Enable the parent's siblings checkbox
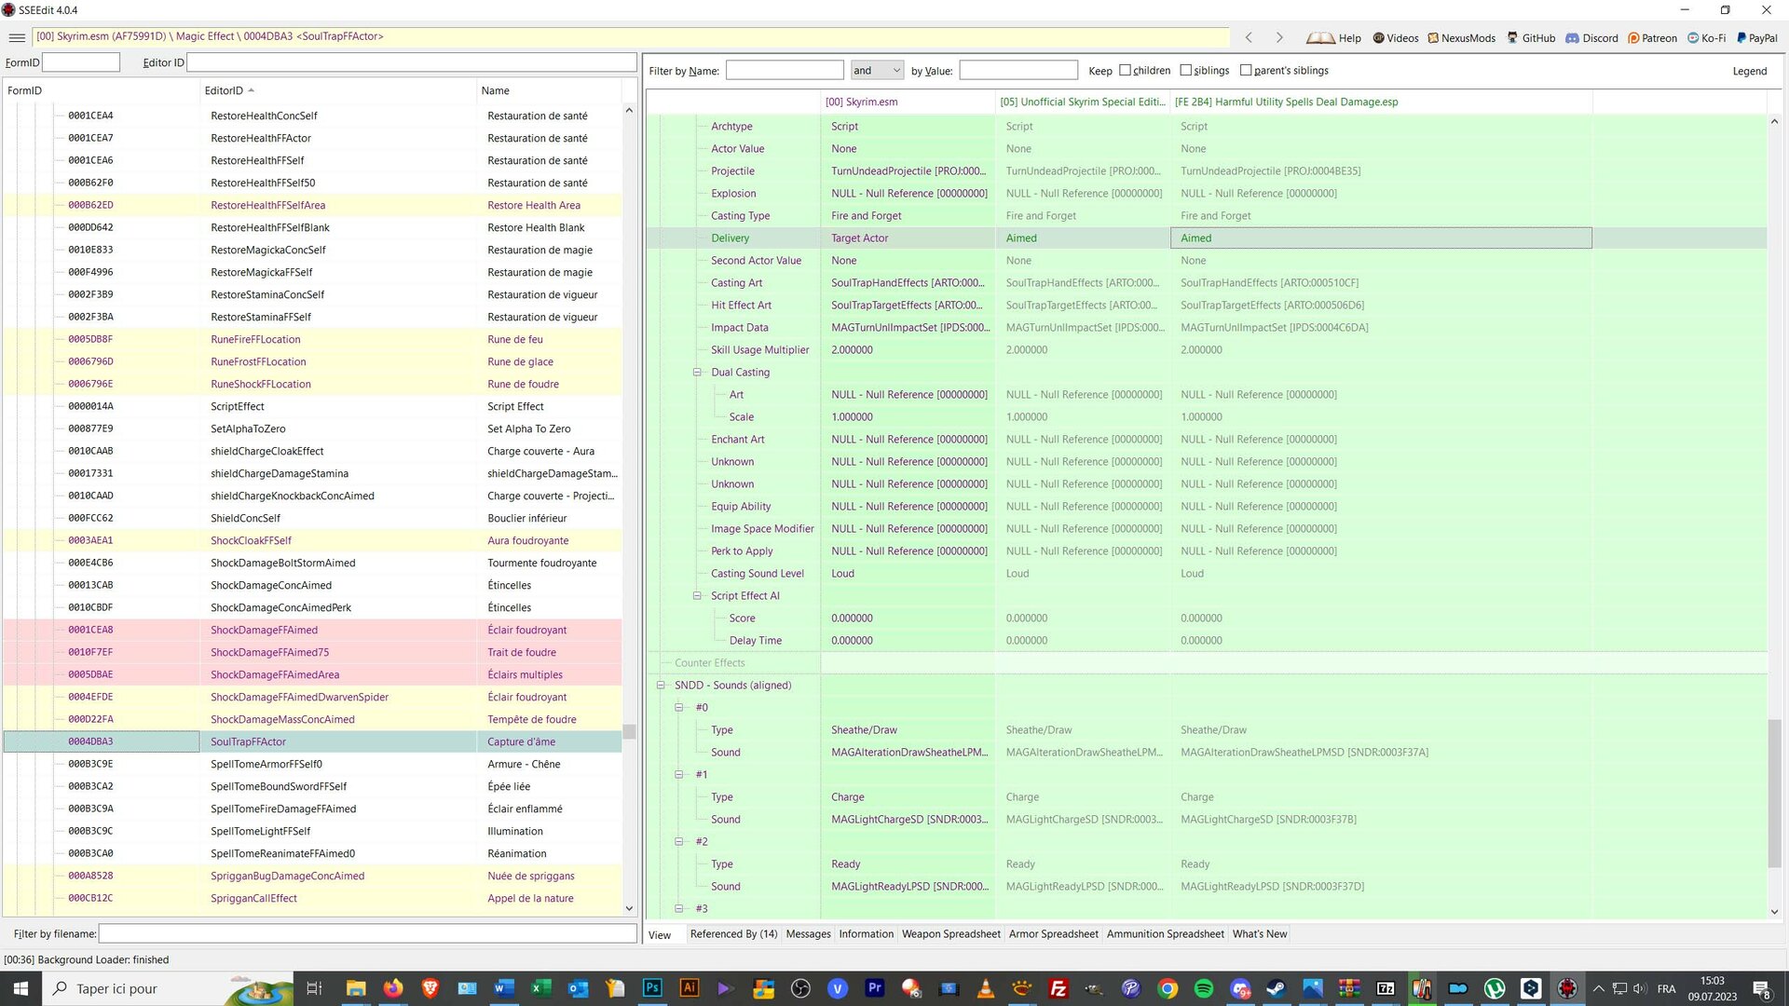Image resolution: width=1789 pixels, height=1006 pixels. 1246,70
